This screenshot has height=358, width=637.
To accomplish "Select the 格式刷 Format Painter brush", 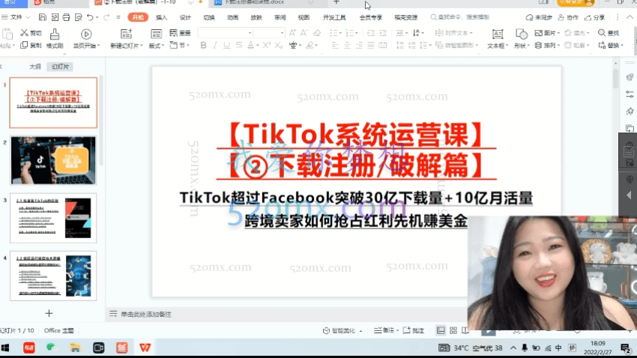I will pos(55,34).
